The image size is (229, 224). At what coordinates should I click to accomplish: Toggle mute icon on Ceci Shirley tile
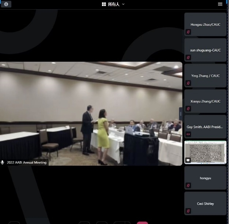pyautogui.click(x=188, y=211)
